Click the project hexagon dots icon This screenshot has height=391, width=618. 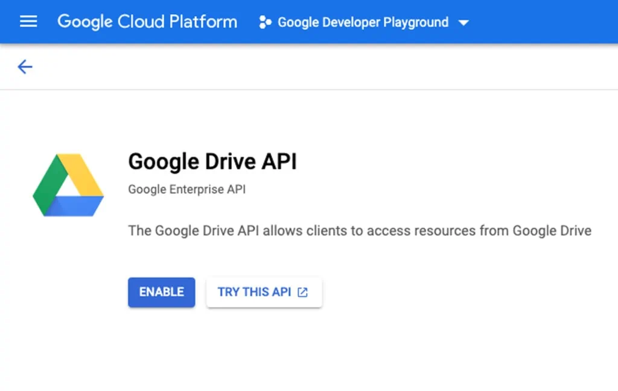[265, 22]
